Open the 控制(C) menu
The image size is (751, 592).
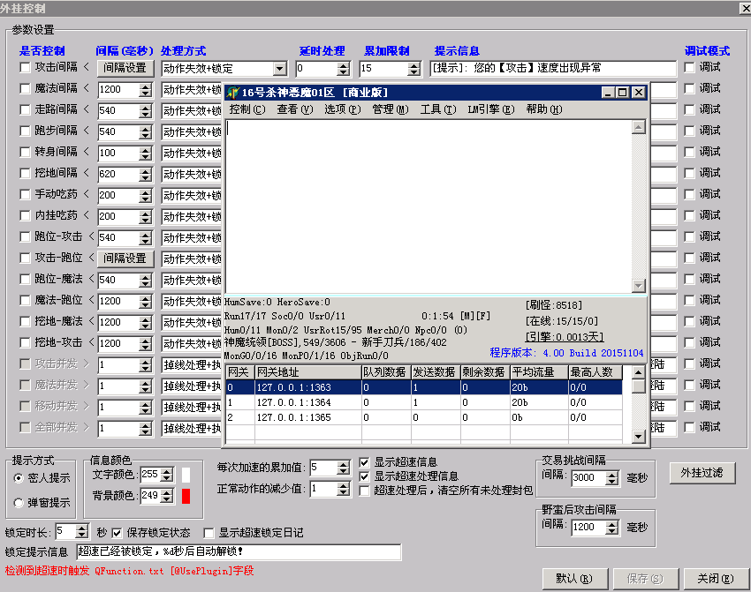click(247, 109)
